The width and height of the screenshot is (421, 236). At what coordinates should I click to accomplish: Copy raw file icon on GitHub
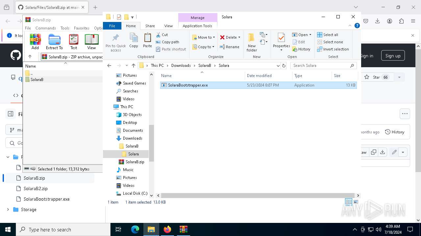[374, 152]
